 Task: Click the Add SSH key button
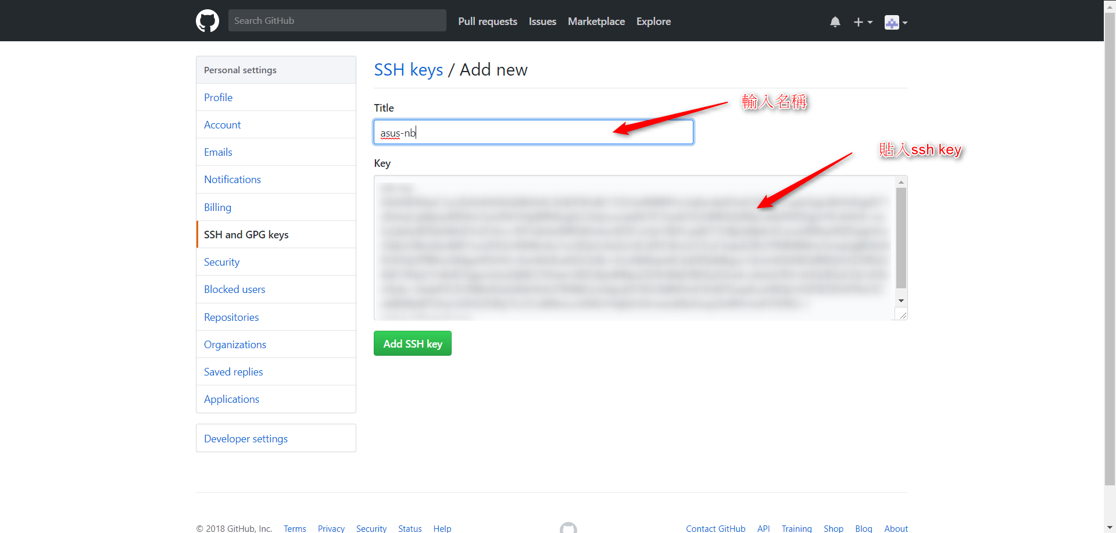pos(413,344)
